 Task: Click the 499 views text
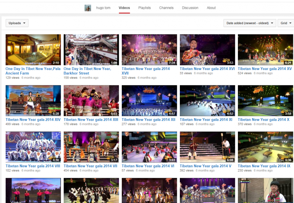click(12, 124)
